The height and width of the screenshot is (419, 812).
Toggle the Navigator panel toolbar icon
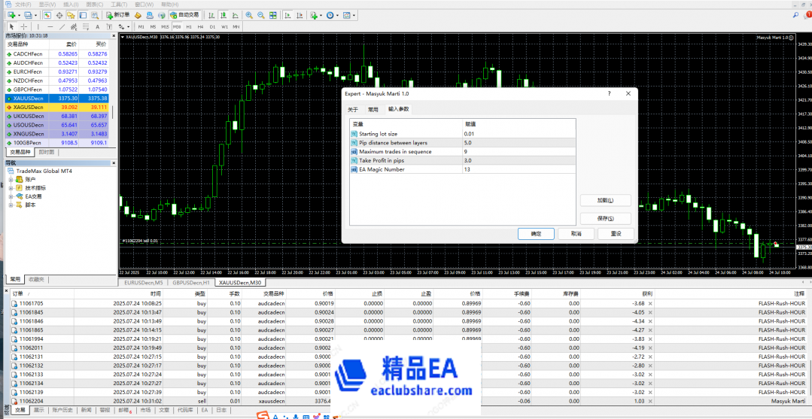click(71, 15)
